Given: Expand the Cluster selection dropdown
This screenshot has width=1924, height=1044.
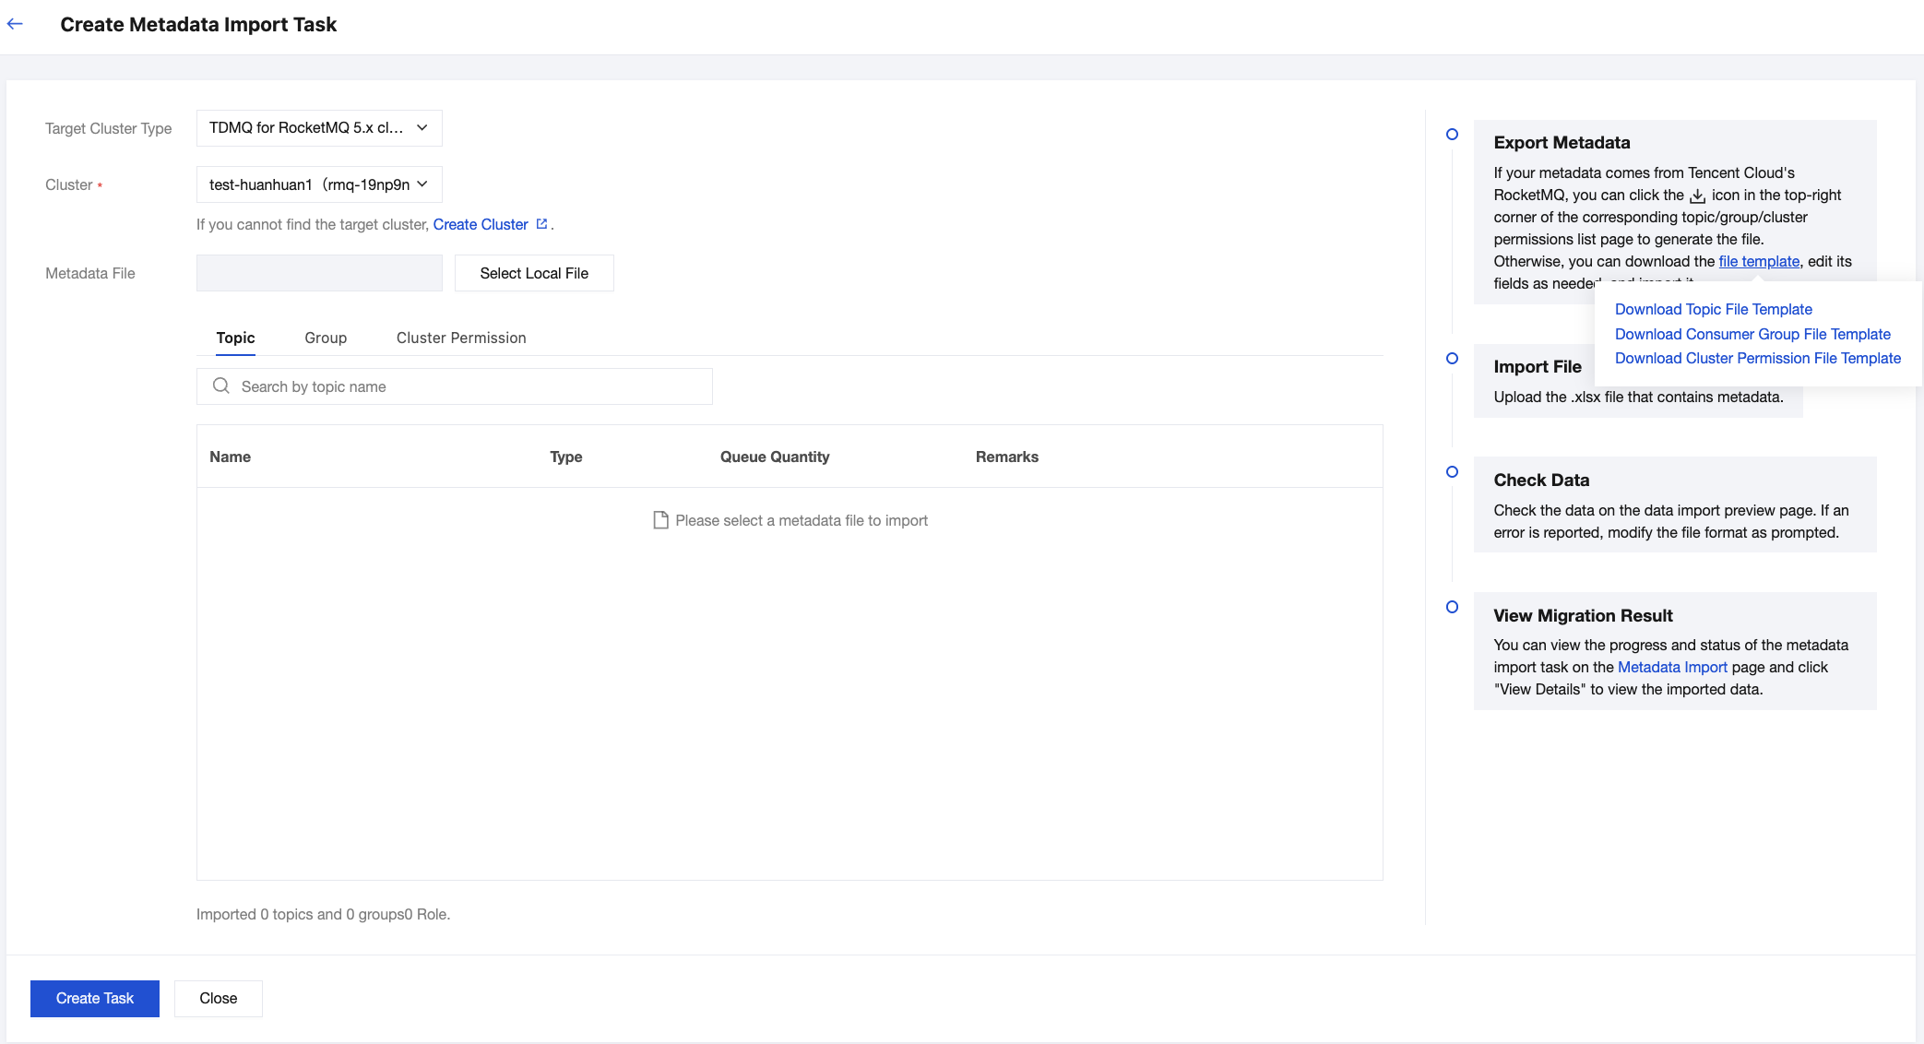Looking at the screenshot, I should pyautogui.click(x=318, y=184).
